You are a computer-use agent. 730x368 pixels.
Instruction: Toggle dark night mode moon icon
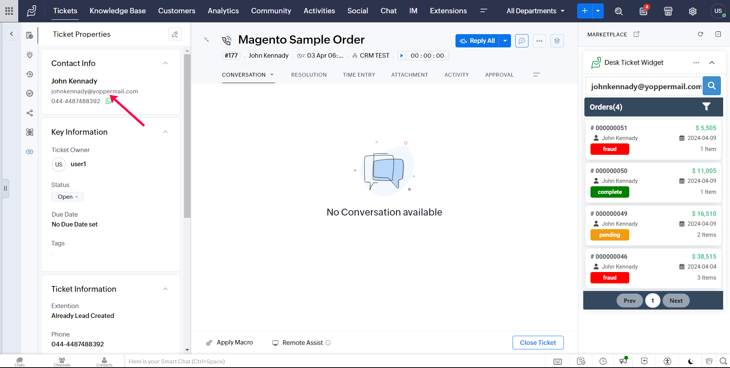pyautogui.click(x=690, y=361)
